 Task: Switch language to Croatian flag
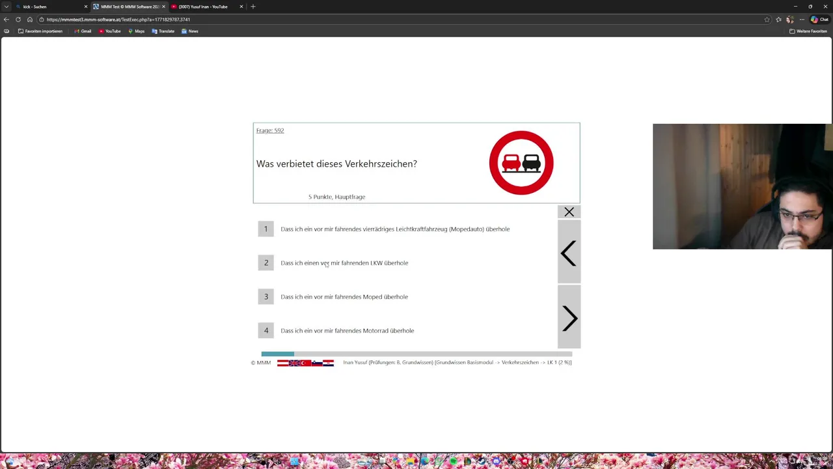[328, 363]
